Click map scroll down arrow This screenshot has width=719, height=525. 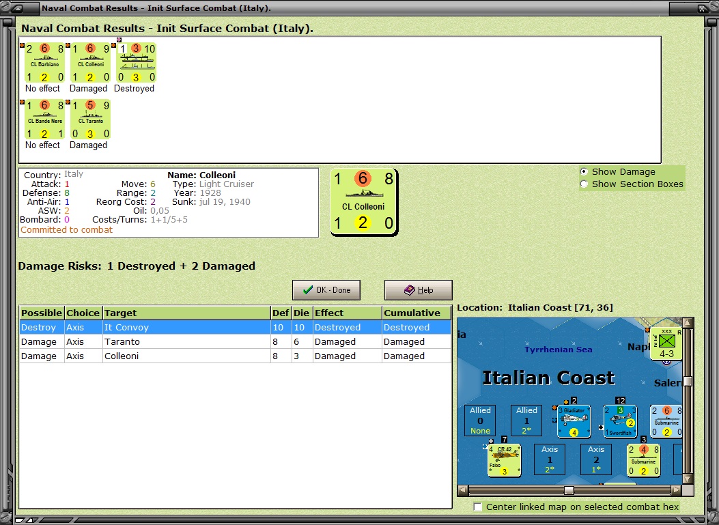click(688, 479)
